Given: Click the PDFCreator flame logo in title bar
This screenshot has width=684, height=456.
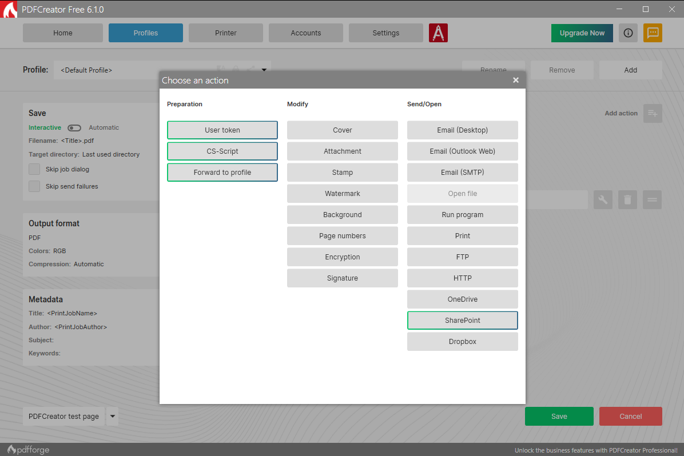Looking at the screenshot, I should [10, 9].
